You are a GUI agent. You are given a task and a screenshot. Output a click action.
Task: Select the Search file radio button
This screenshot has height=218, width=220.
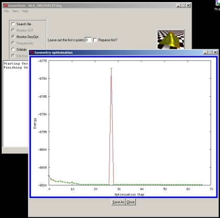click(x=13, y=24)
